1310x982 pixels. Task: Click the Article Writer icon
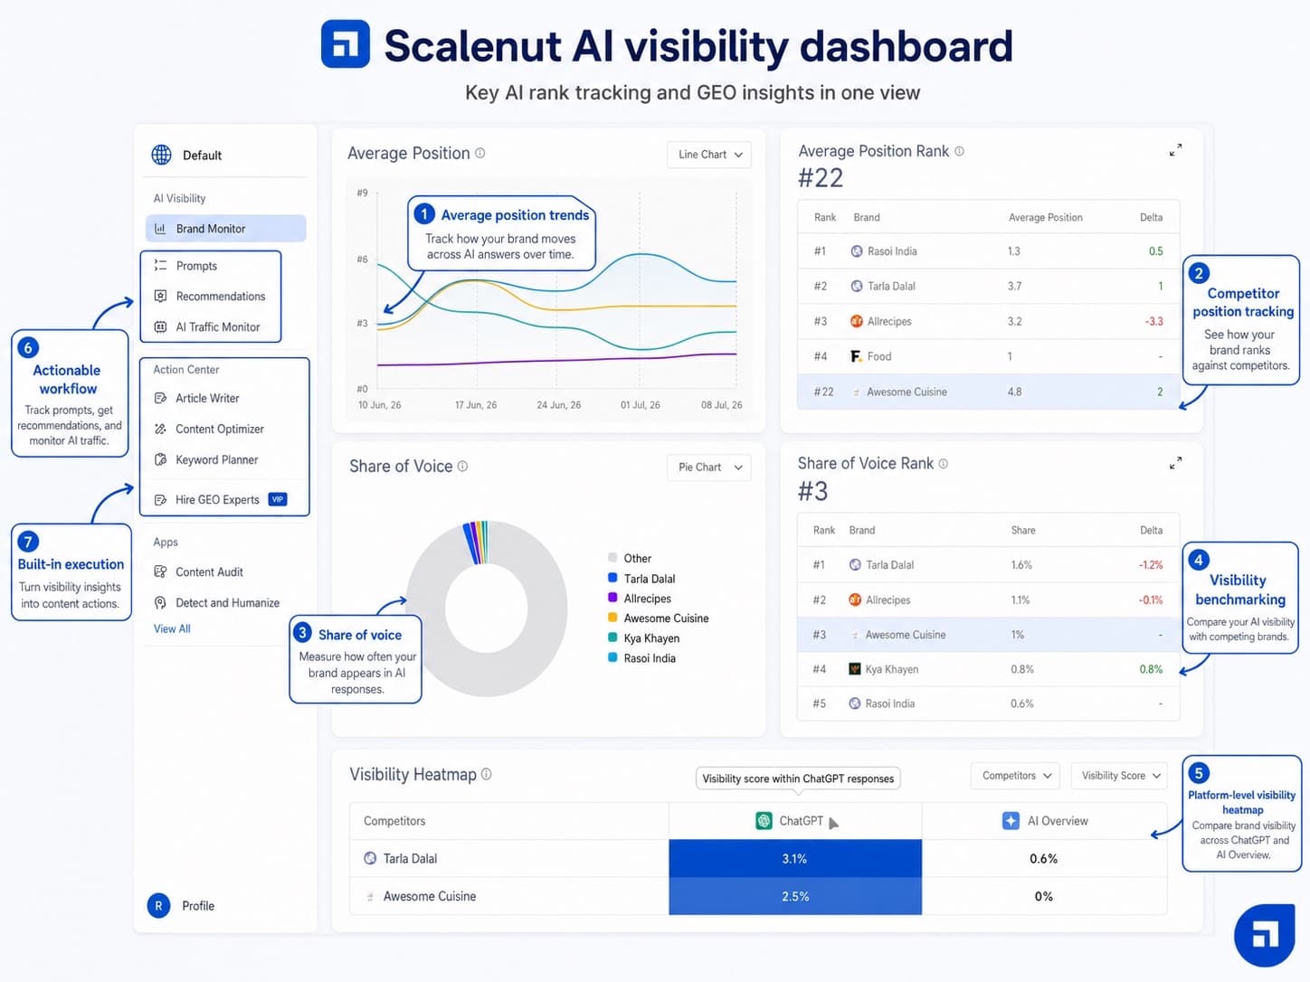160,398
